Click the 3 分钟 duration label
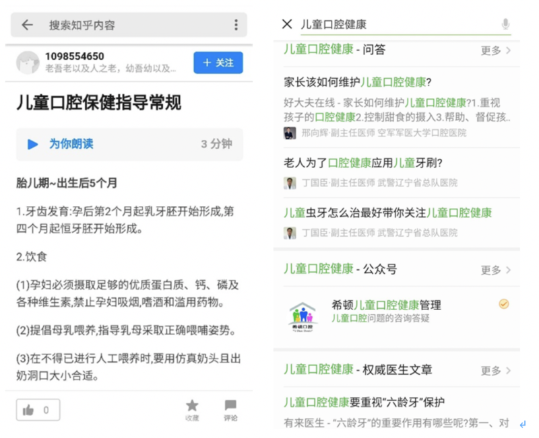The height and width of the screenshot is (438, 539). click(x=216, y=144)
